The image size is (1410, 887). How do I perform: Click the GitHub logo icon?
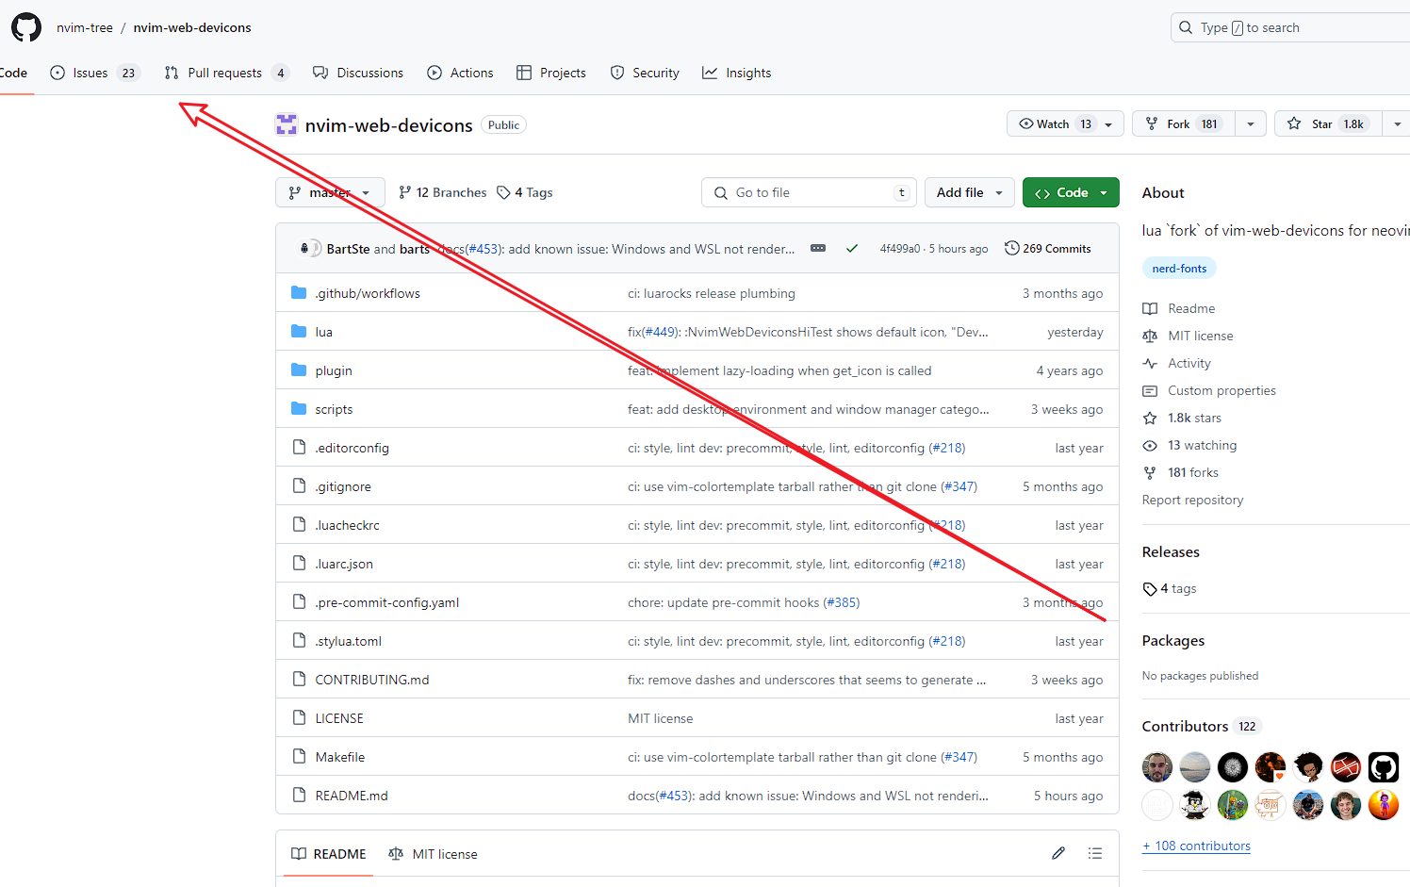click(26, 27)
